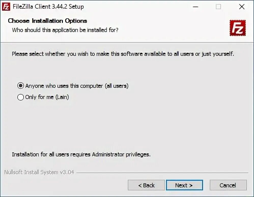
Task: Click the red FileZilla logo in header
Action: click(237, 28)
